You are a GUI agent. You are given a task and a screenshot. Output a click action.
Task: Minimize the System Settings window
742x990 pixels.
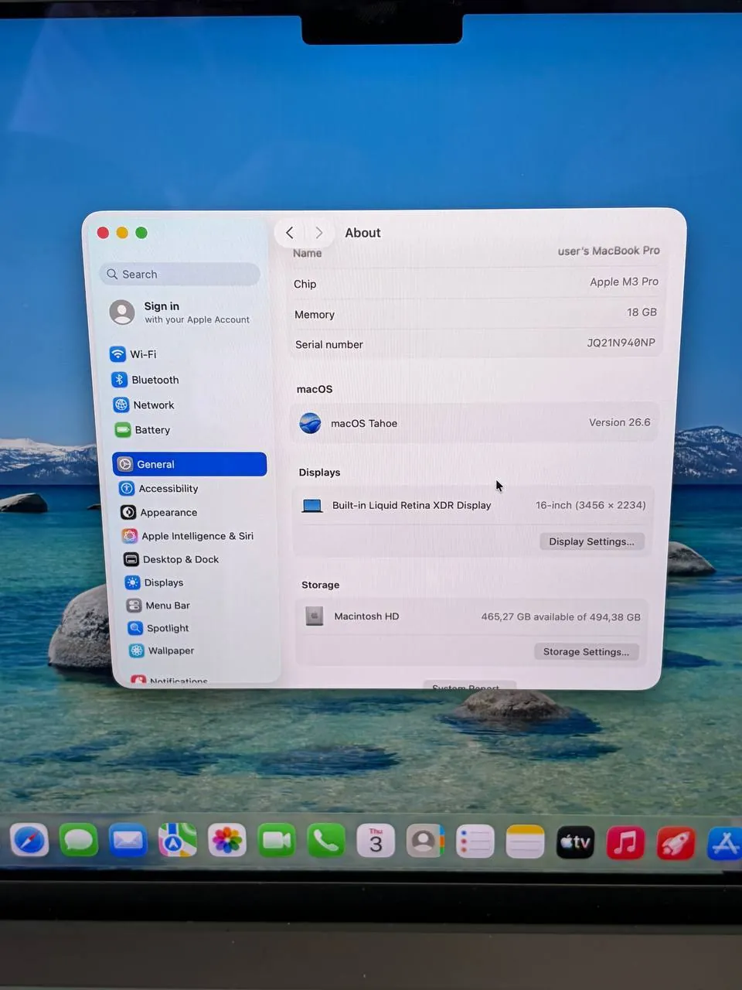(122, 233)
